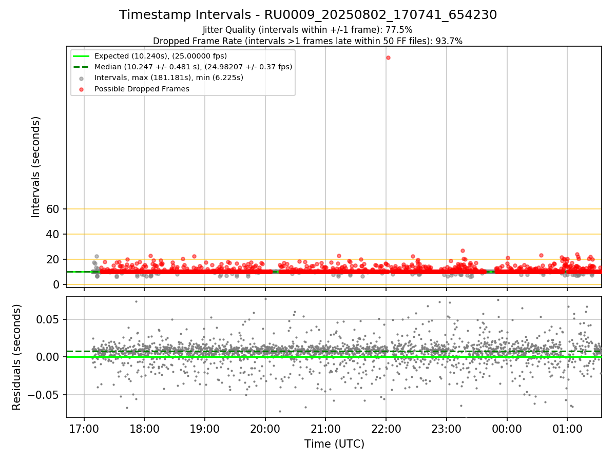Image resolution: width=616 pixels, height=462 pixels.
Task: Click the 17:00 x-axis tick label
Action: (x=84, y=428)
